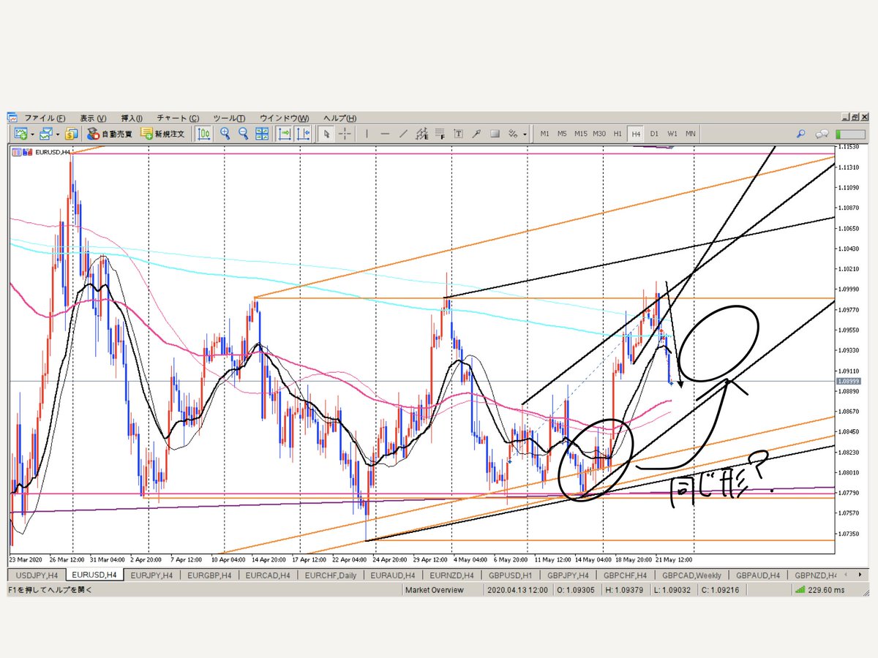Open 挿入(I) menu
This screenshot has height=658, width=878.
tap(132, 118)
